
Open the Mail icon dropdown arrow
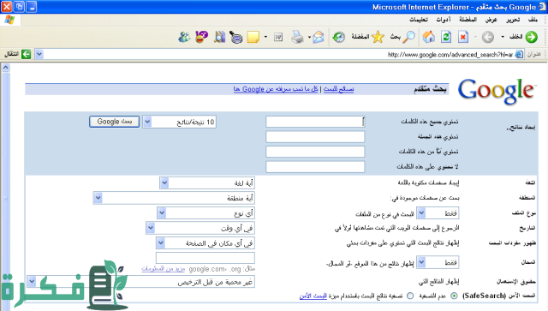tap(309, 37)
